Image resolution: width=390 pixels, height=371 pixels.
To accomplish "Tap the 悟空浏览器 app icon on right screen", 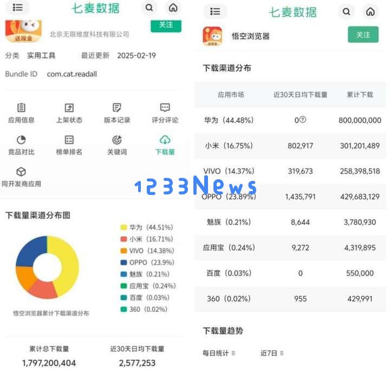I will point(212,36).
